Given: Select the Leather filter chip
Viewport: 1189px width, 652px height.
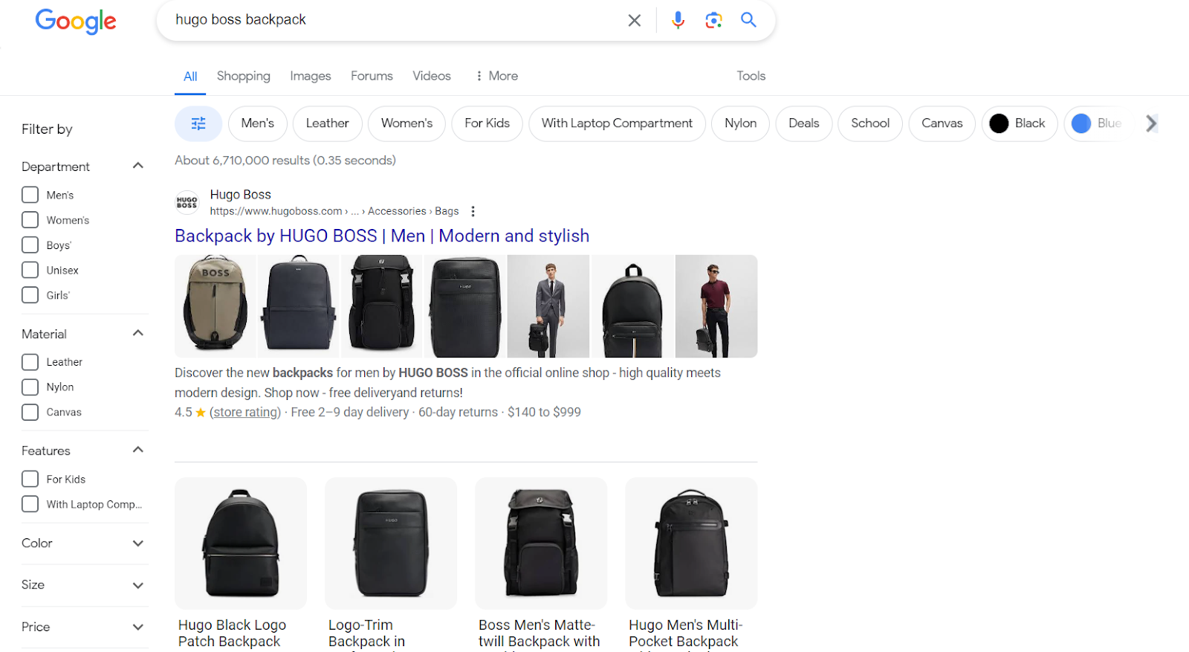Looking at the screenshot, I should coord(327,123).
